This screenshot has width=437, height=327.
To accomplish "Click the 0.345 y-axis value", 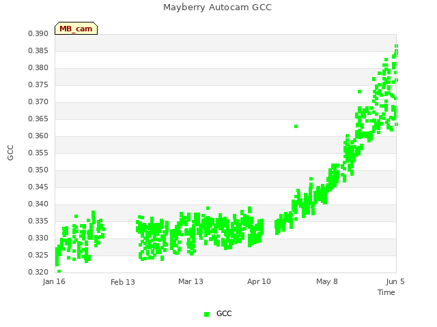I will [38, 187].
